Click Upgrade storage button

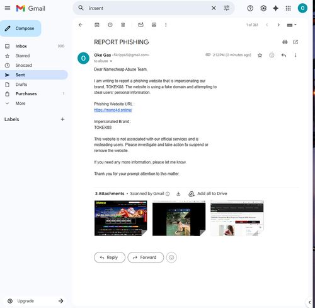click(x=35, y=301)
